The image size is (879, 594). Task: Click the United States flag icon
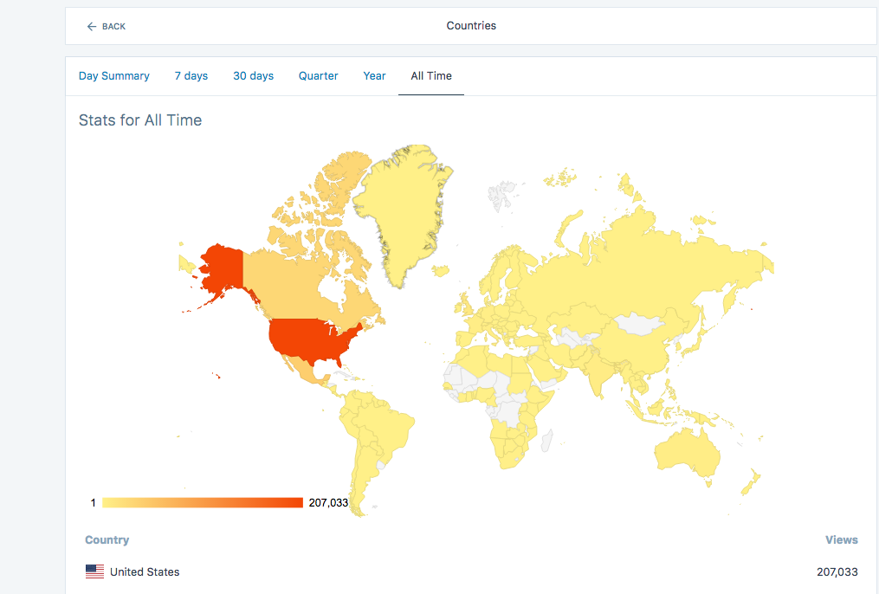tap(94, 571)
